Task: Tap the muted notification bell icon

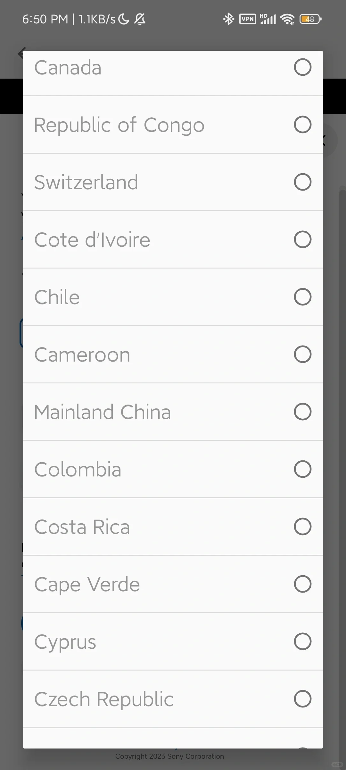Action: coord(140,19)
